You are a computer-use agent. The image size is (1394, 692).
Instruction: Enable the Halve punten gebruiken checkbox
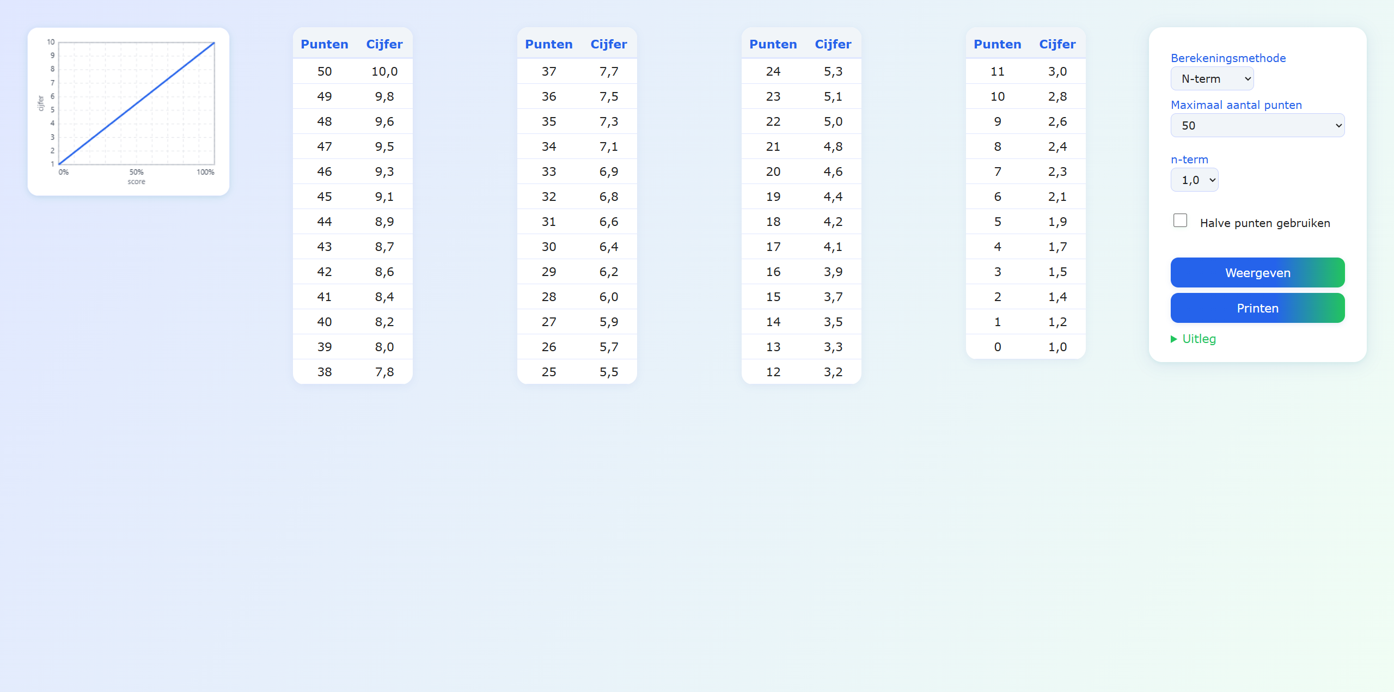(x=1180, y=221)
